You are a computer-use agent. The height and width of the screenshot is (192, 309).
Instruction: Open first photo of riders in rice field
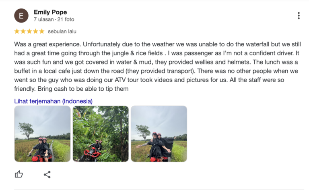coord(42,134)
